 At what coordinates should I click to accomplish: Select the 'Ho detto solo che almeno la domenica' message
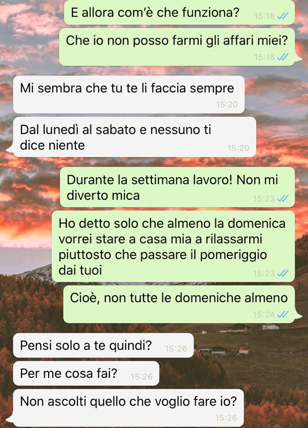[173, 246]
